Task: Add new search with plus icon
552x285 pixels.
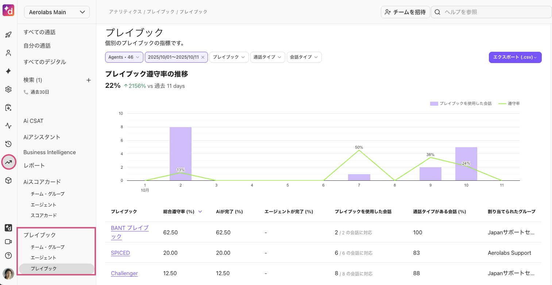Action: tap(88, 80)
